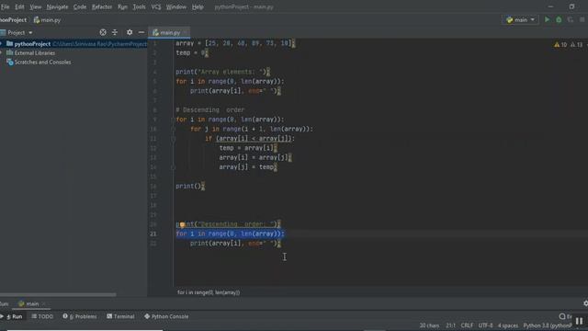Click the 'temp = 0' line
Viewport: 588px width, 331px height.
pos(191,53)
